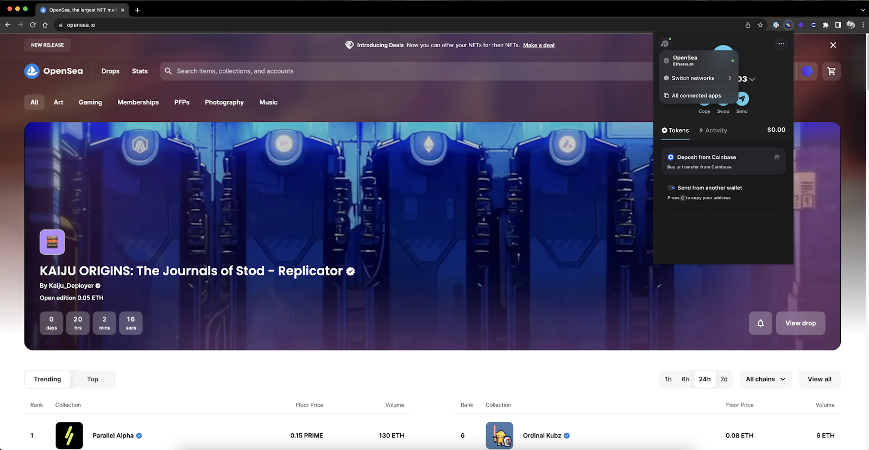Open the Drops page
The width and height of the screenshot is (869, 450).
click(x=110, y=71)
